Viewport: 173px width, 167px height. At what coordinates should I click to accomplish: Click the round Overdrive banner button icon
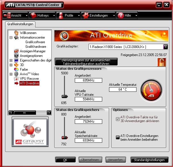coord(64,36)
